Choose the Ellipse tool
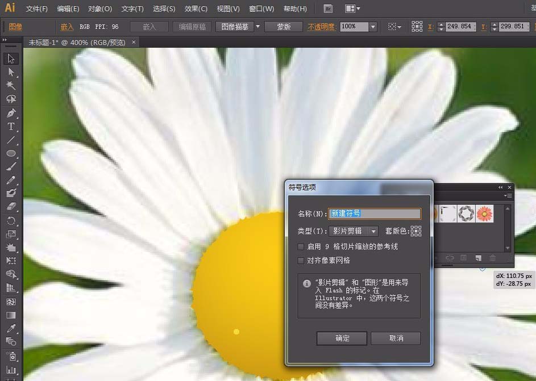This screenshot has width=536, height=381. (x=11, y=153)
